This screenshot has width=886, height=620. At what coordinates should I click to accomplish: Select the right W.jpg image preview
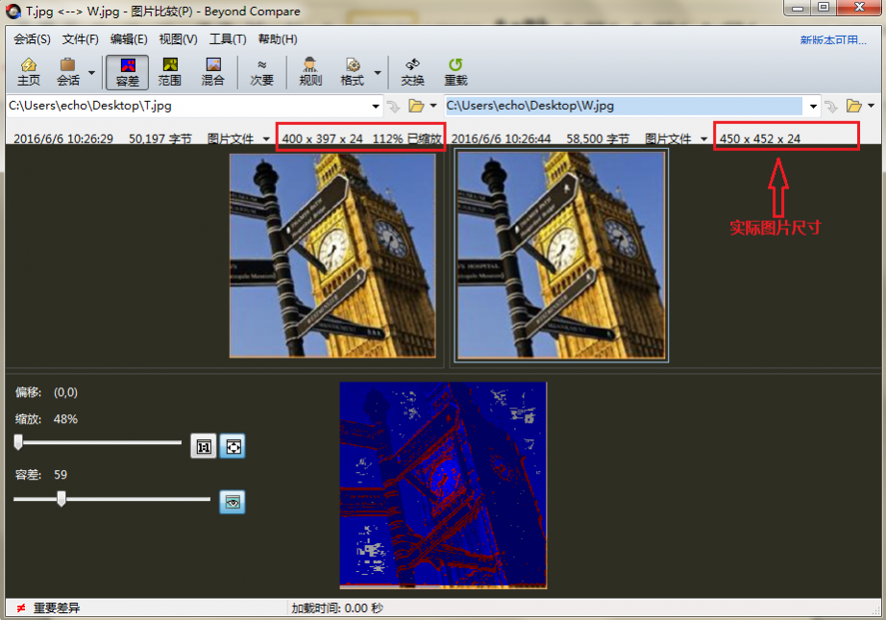[561, 256]
